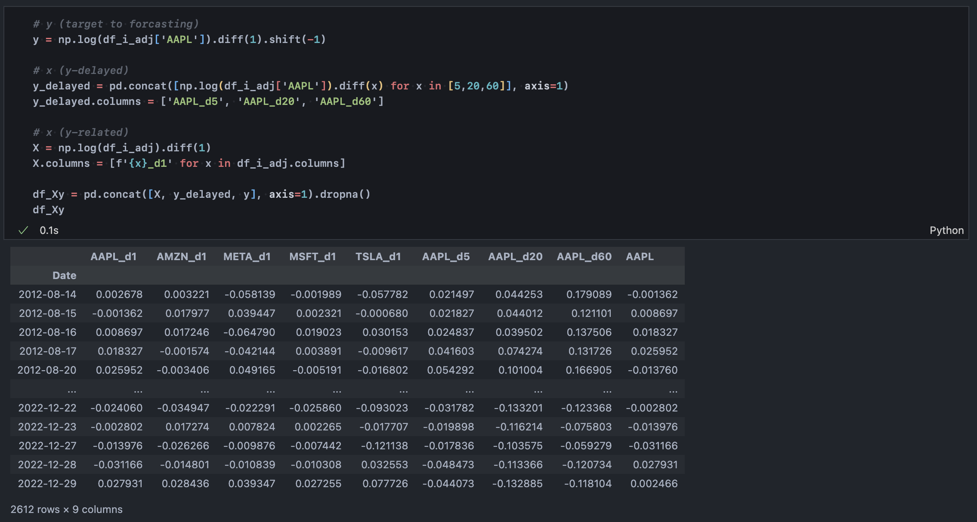Click the 0.039447 cell in META_d1 column
The width and height of the screenshot is (977, 522).
pos(252,313)
